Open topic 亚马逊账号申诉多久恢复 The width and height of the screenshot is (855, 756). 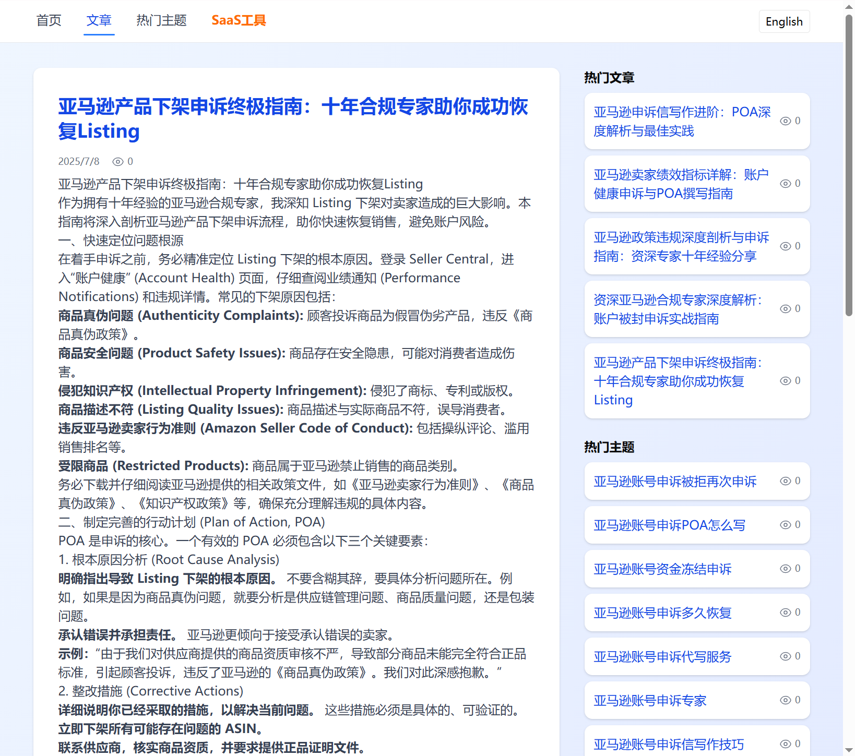click(x=663, y=613)
